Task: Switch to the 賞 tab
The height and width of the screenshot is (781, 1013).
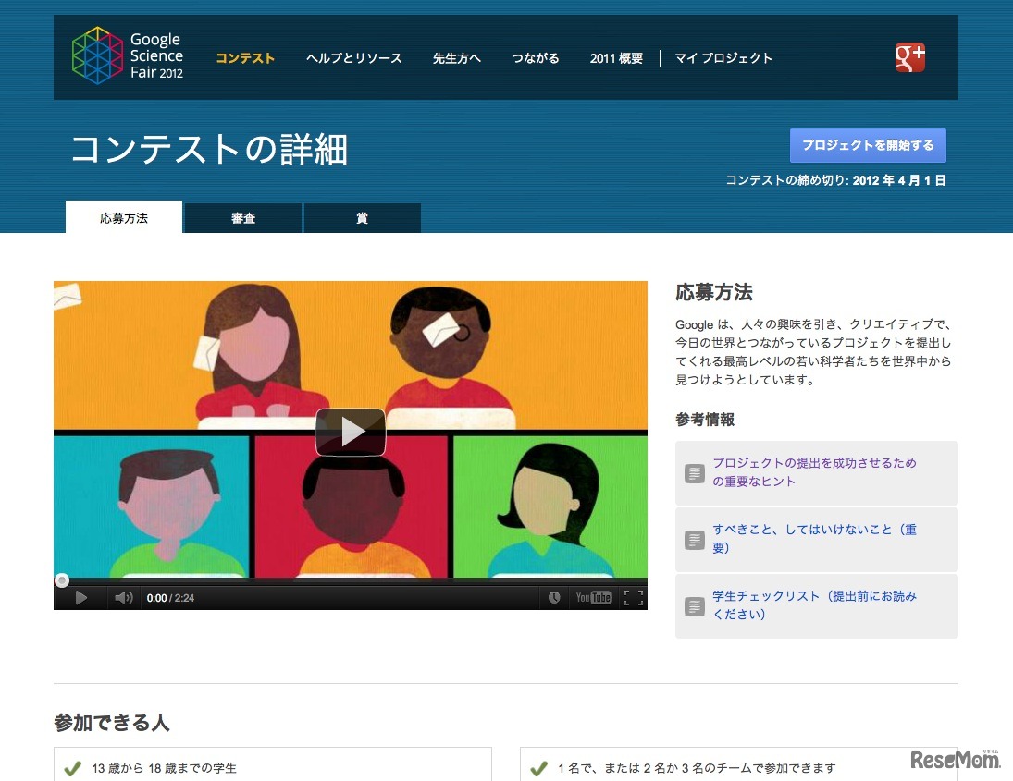Action: pyautogui.click(x=363, y=218)
